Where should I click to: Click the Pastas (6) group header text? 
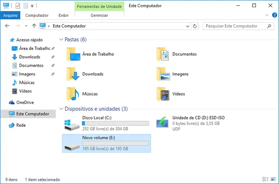[76, 39]
